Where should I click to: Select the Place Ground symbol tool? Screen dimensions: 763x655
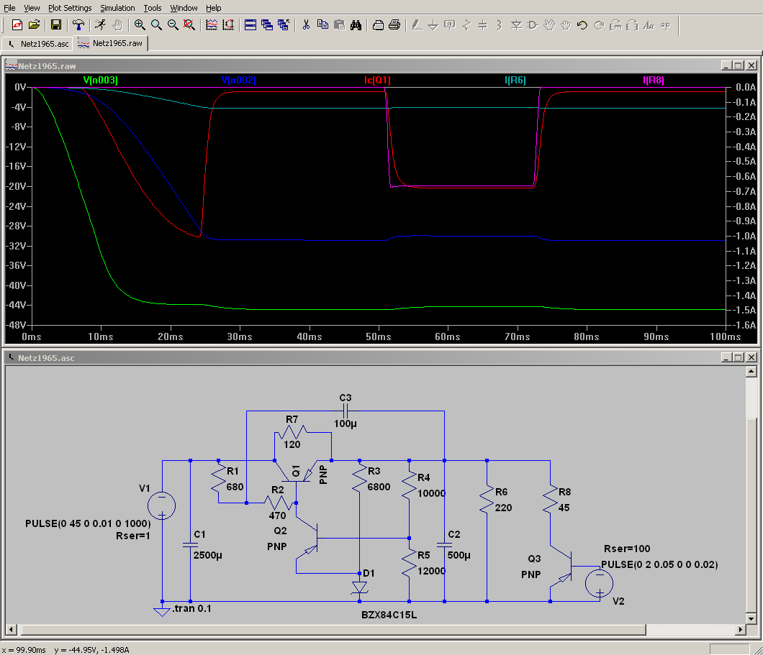tap(433, 24)
